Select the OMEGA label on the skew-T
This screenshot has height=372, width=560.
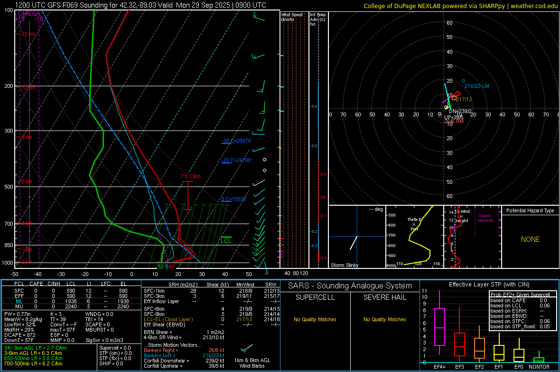tap(29, 14)
